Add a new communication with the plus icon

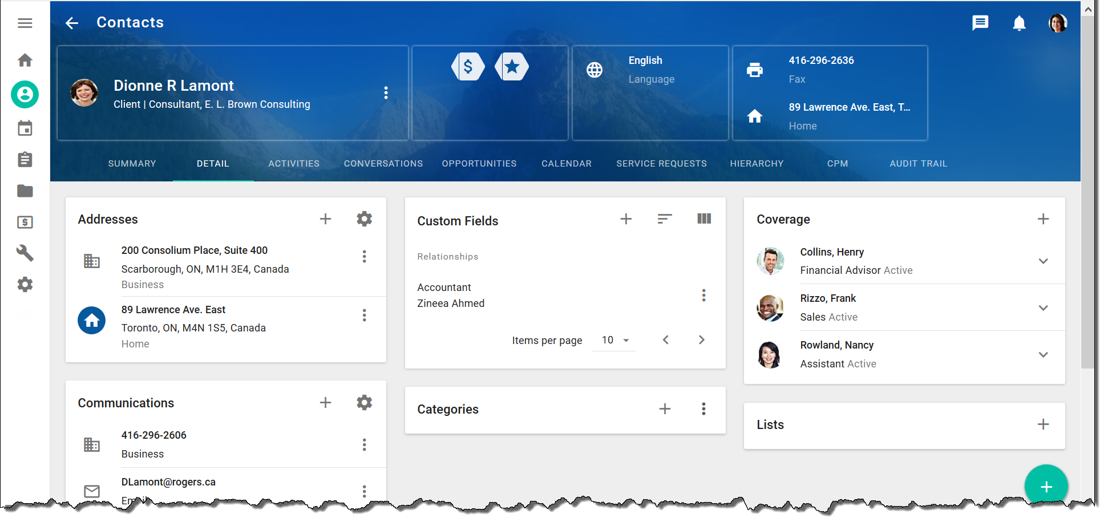click(x=325, y=402)
